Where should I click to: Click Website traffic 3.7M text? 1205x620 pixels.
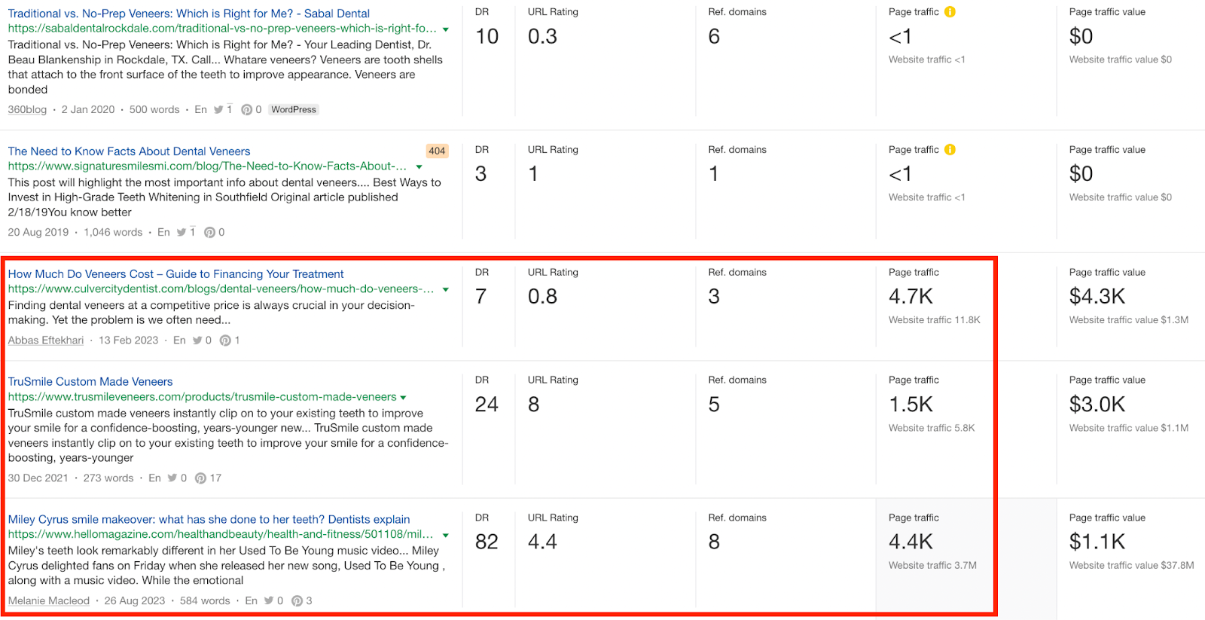coord(932,566)
